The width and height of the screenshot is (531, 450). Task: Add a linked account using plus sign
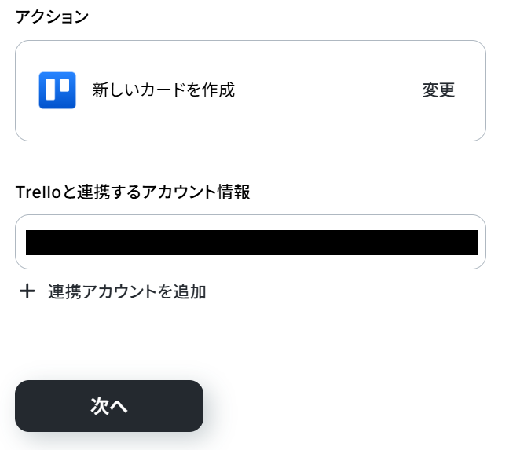click(27, 291)
